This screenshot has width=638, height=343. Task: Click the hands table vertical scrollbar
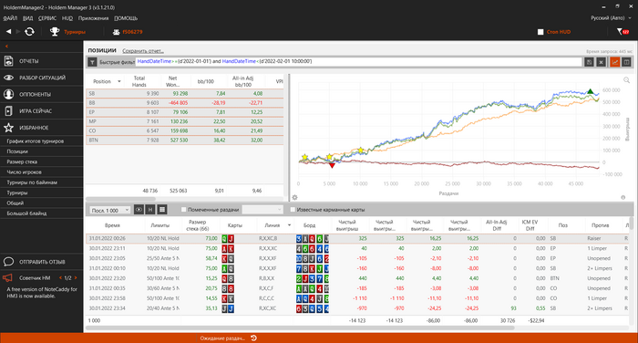pyautogui.click(x=631, y=223)
